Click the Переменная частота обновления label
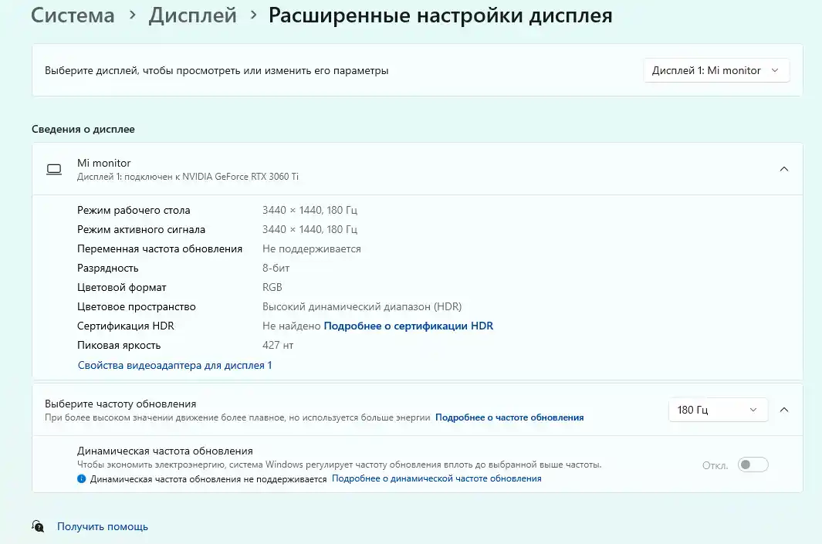822x544 pixels. point(160,249)
